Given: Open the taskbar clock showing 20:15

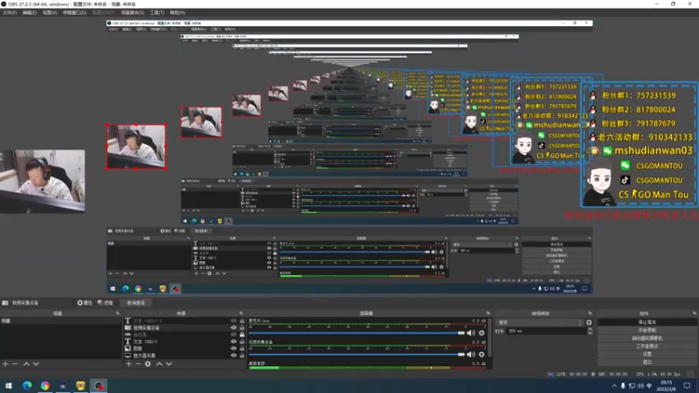Looking at the screenshot, I should [x=666, y=385].
